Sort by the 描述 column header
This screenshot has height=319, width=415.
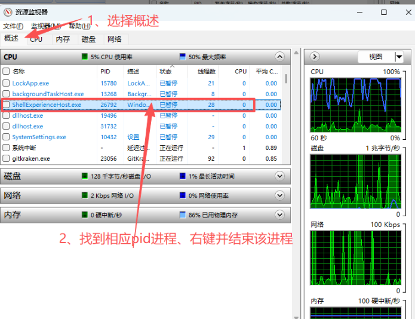pyautogui.click(x=133, y=72)
